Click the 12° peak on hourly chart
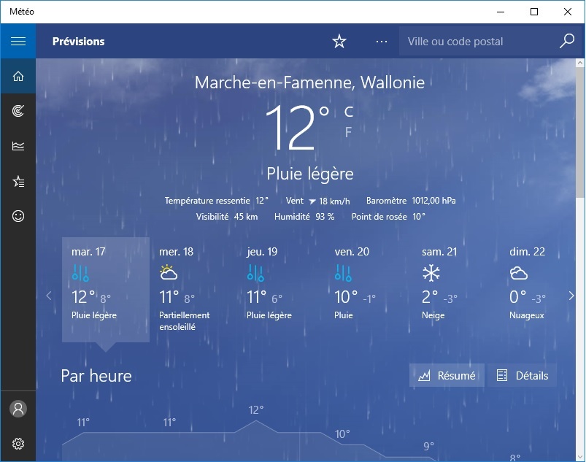Screen dimensions: 586x462 click(256, 410)
